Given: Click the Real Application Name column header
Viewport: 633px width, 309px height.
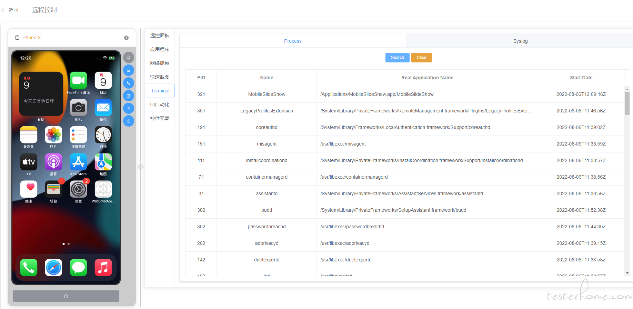Looking at the screenshot, I should click(x=427, y=78).
